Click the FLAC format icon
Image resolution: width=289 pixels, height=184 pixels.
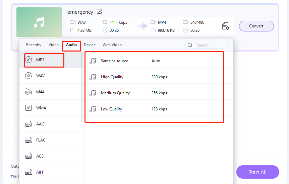(28, 140)
